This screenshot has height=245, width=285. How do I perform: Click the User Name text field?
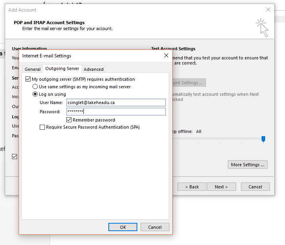(116, 103)
